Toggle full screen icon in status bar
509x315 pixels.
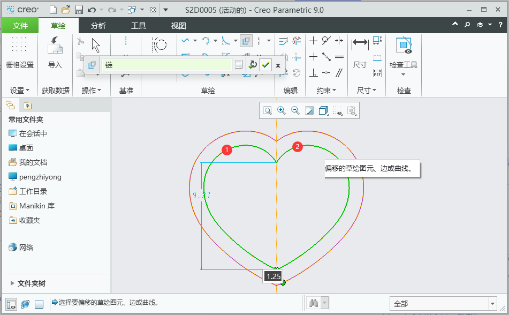[39, 304]
